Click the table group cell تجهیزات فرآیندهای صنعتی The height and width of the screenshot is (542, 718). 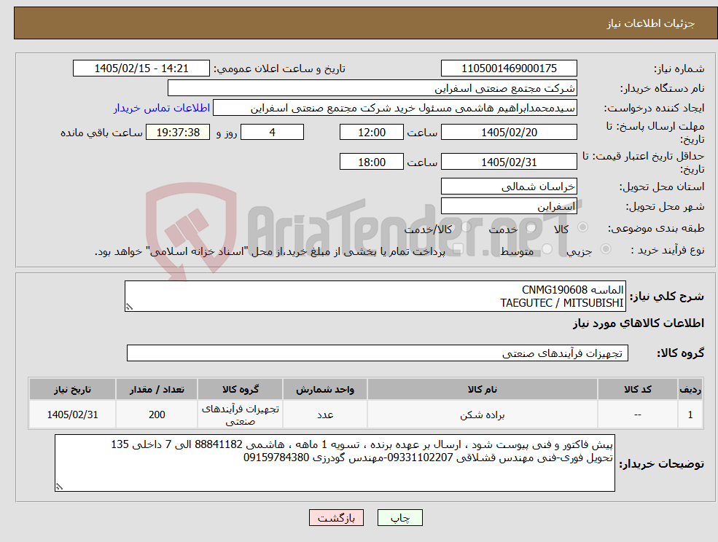(241, 415)
